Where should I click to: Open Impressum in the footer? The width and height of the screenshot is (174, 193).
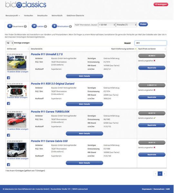(147, 189)
